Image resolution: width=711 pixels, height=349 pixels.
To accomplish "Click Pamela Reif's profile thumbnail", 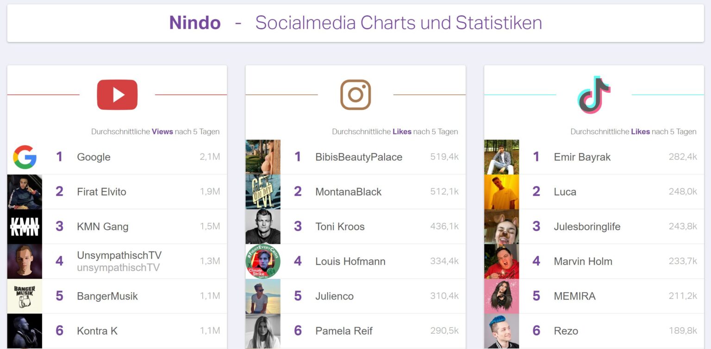I will (263, 331).
